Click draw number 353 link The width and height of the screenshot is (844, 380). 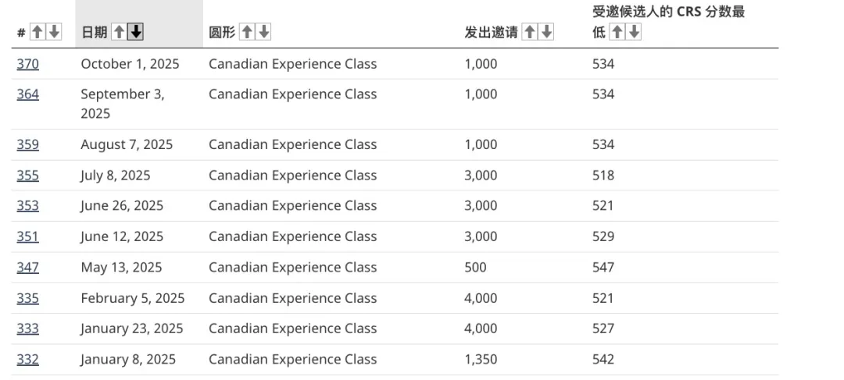point(27,206)
